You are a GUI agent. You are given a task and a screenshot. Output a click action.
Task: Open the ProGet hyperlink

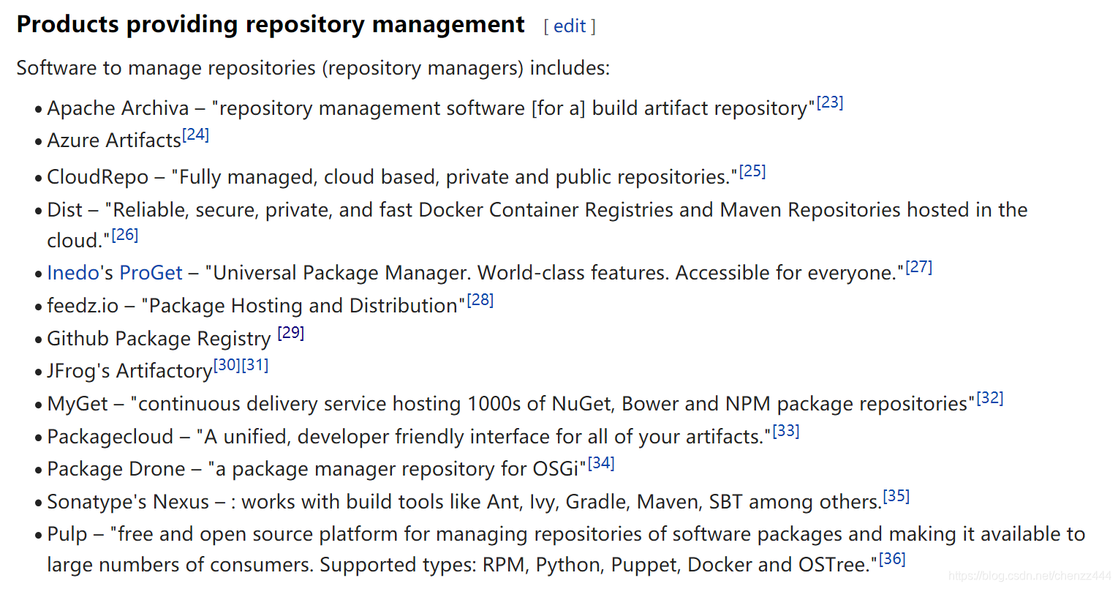(151, 273)
